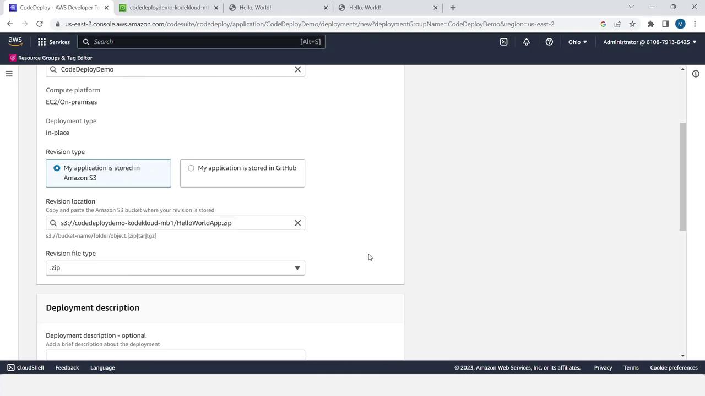705x396 pixels.
Task: Open the Chrome profile avatar
Action: click(680, 24)
